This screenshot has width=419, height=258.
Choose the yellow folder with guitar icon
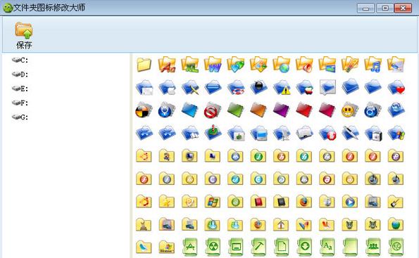pos(396,202)
